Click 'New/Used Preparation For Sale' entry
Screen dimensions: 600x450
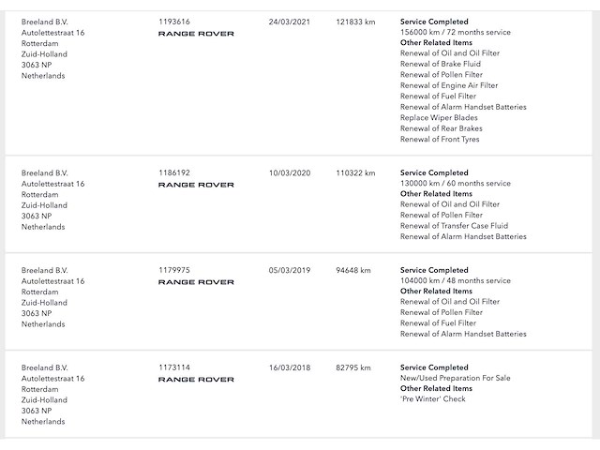[x=456, y=378]
